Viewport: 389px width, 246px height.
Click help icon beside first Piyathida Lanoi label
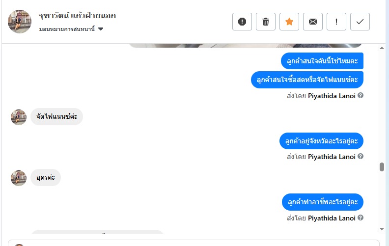[361, 95]
